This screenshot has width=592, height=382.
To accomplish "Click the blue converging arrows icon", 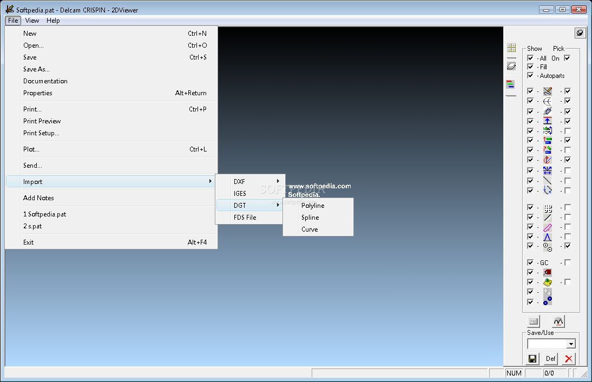I will pos(548,170).
